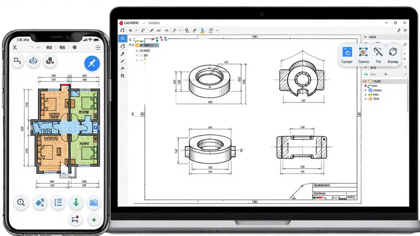Click the green arrow icon in right panel
Viewport: 420px width, 236px height.
[x=365, y=74]
